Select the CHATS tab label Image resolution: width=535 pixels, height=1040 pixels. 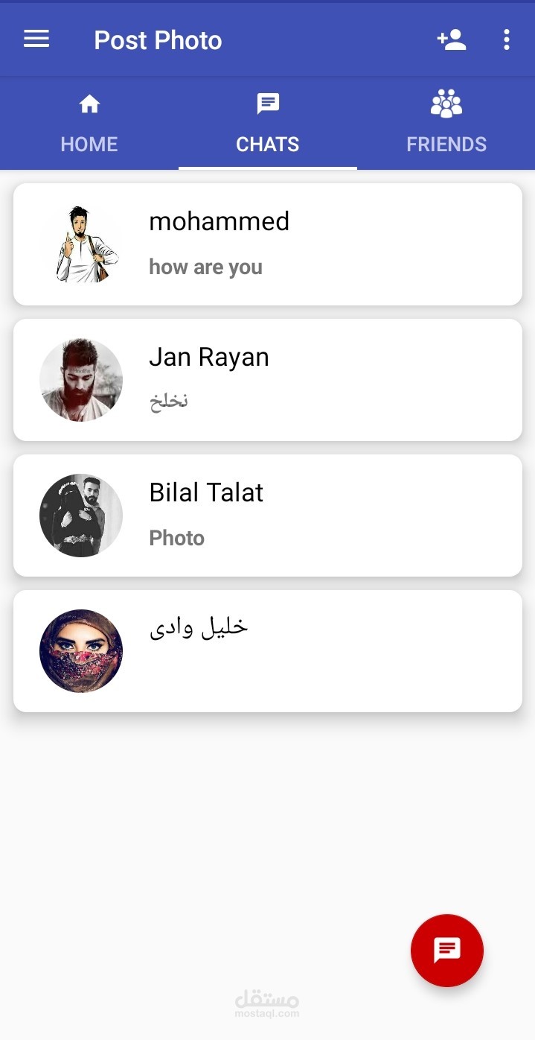click(x=268, y=144)
